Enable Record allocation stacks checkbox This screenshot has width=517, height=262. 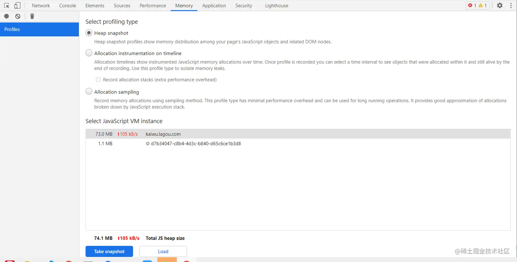(x=98, y=80)
